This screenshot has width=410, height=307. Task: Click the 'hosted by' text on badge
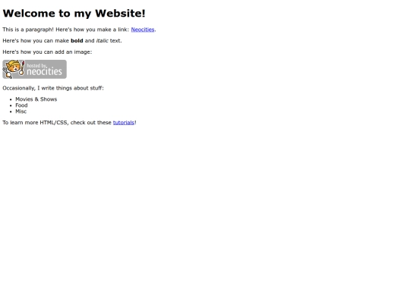click(37, 65)
